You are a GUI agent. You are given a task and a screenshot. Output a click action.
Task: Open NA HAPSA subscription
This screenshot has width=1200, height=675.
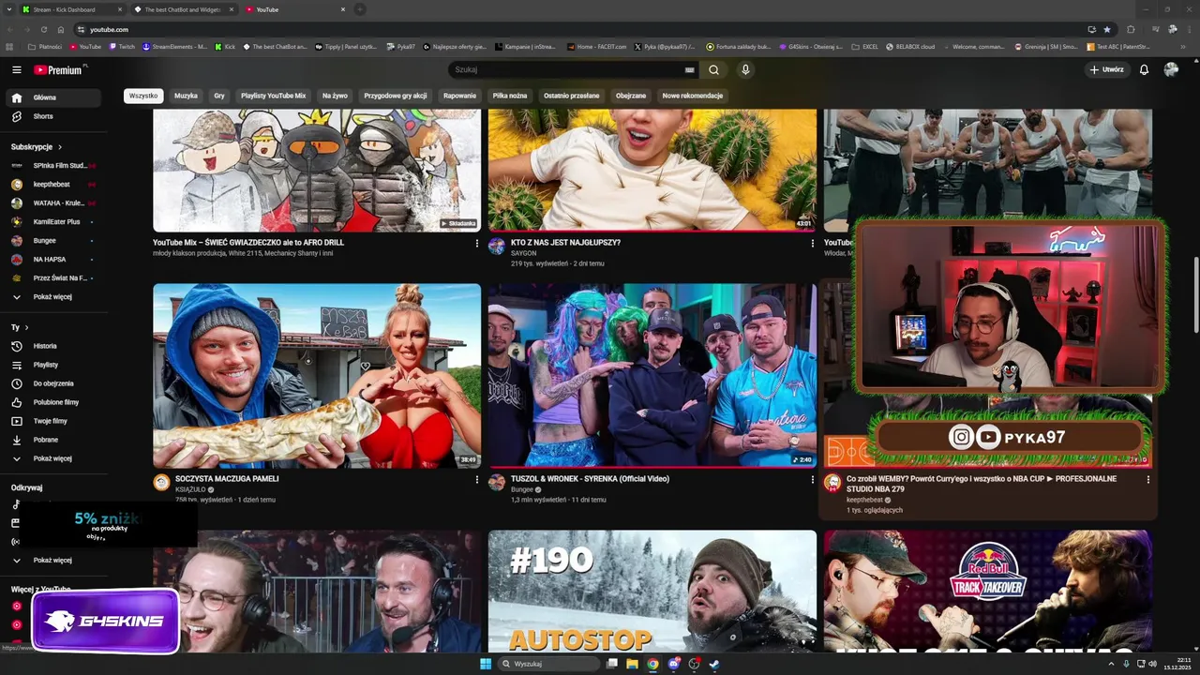point(54,260)
